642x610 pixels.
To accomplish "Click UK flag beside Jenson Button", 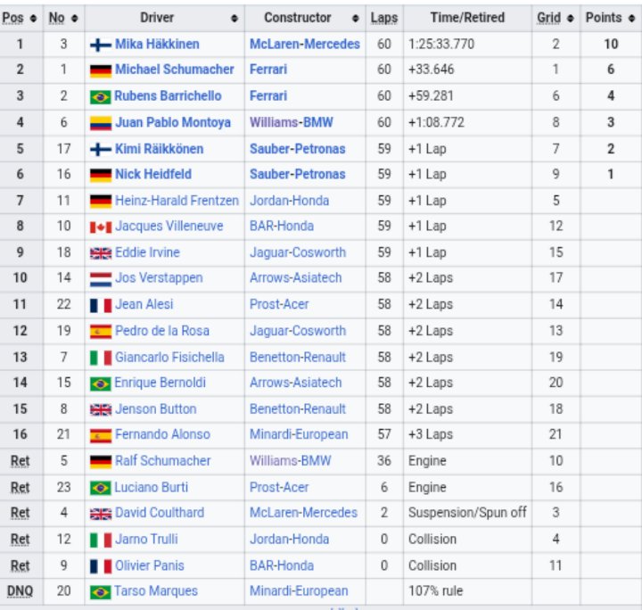I will point(101,410).
